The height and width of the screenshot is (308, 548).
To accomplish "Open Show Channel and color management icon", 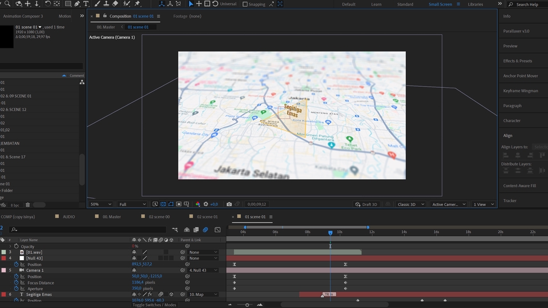I will tap(198, 204).
